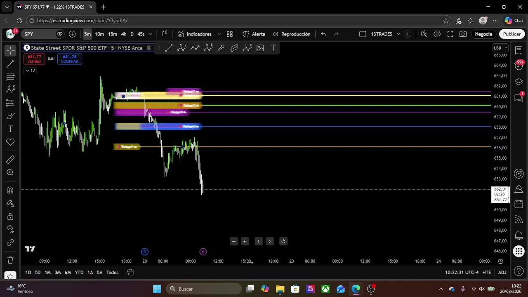Open the chart patterns tool group

pyautogui.click(x=10, y=90)
